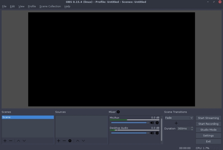The image size is (223, 150).
Task: Click Start Recording button
Action: tap(208, 124)
